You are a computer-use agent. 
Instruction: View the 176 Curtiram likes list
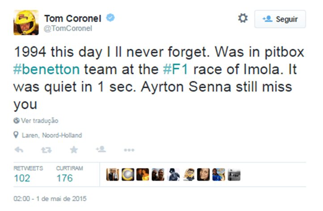[65, 178]
